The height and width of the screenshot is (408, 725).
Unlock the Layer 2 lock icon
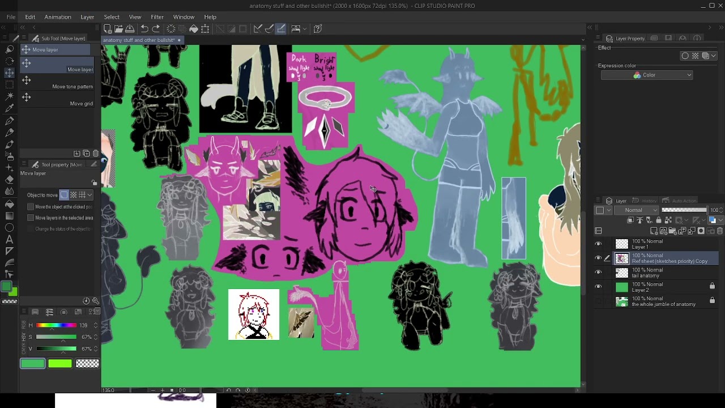pyautogui.click(x=712, y=286)
